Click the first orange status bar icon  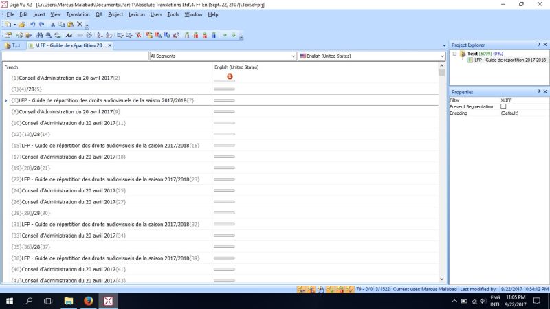pyautogui.click(x=301, y=289)
